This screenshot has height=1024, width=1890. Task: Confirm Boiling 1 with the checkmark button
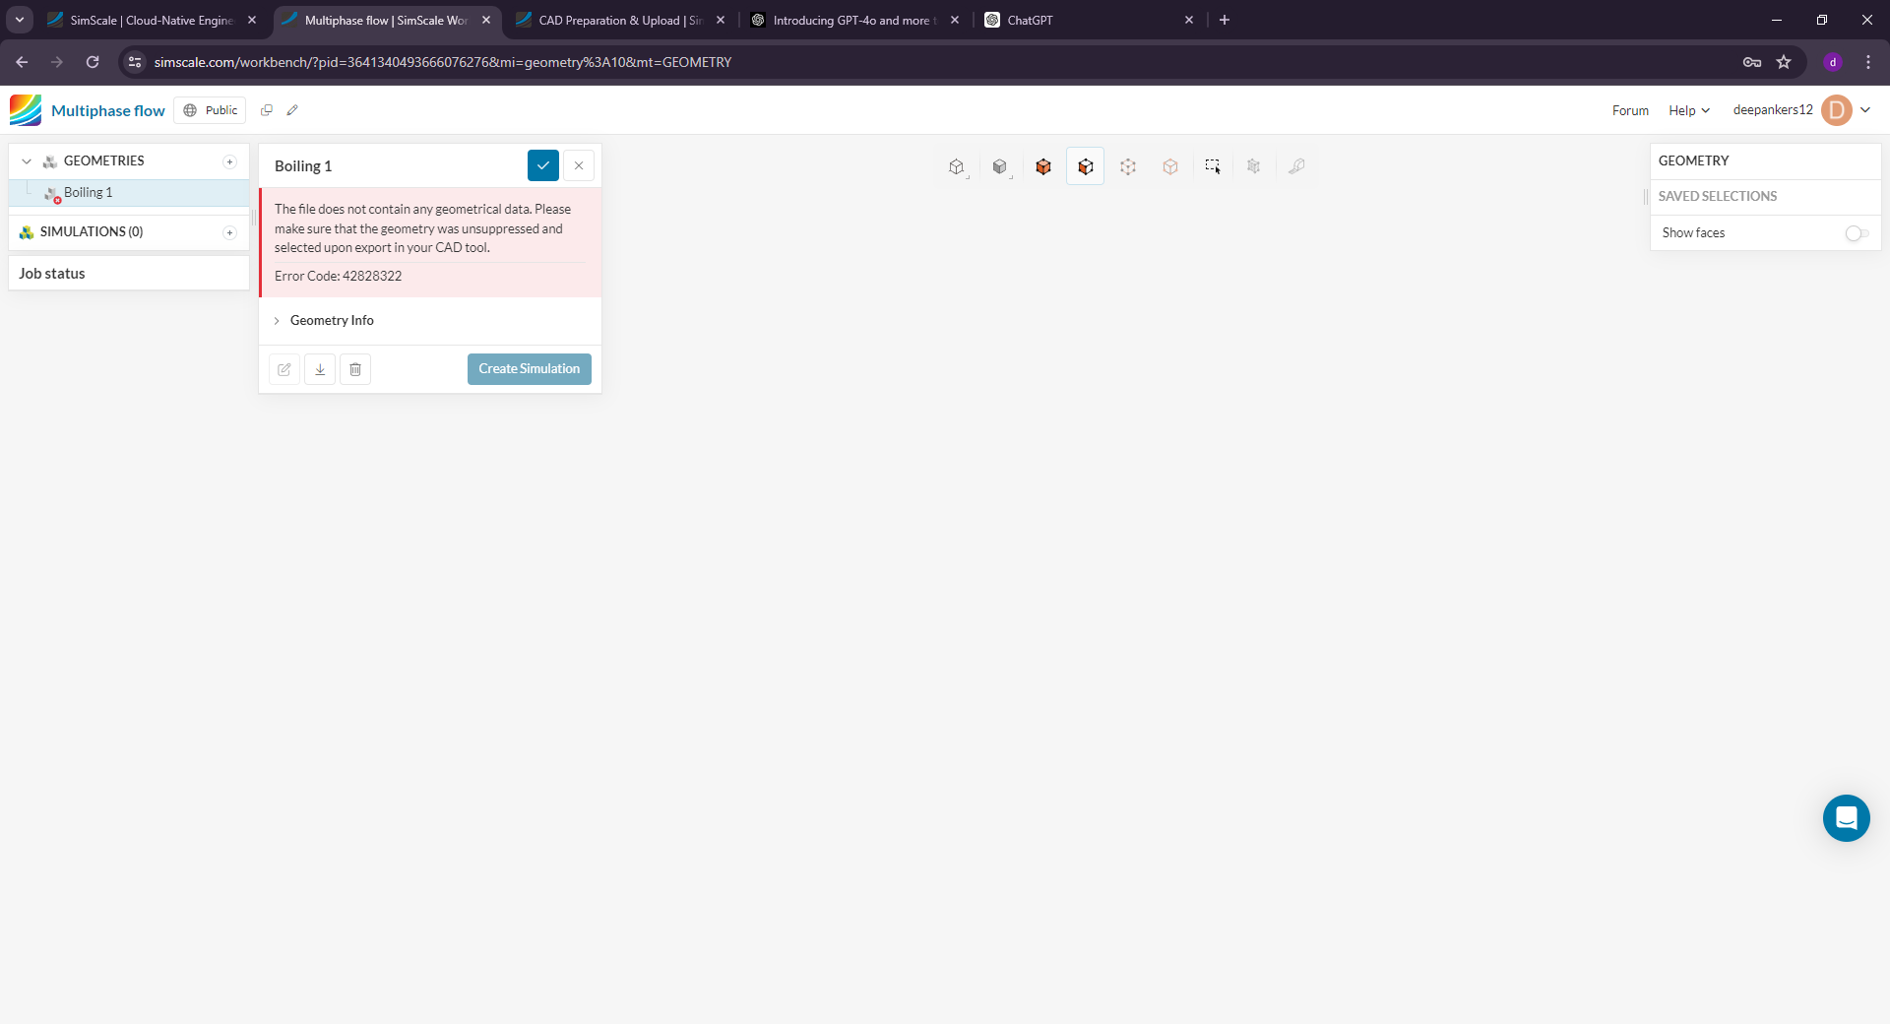pyautogui.click(x=543, y=165)
